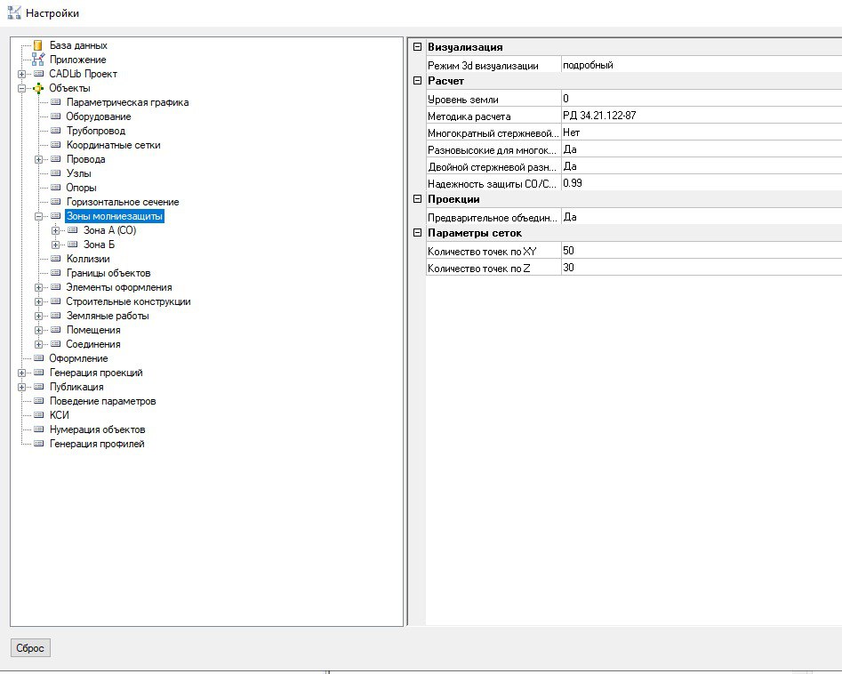Screen dimensions: 842x674
Task: Expand the Зона Б tree node
Action: click(55, 245)
